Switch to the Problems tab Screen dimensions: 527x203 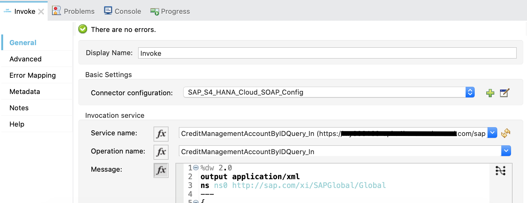pyautogui.click(x=73, y=11)
